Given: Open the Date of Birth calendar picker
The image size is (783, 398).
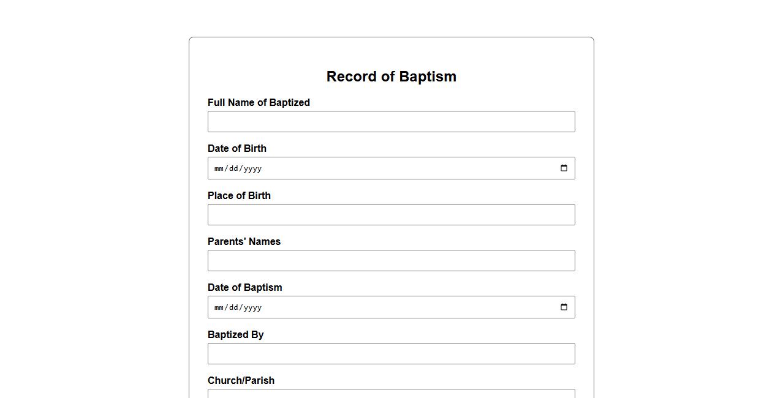Looking at the screenshot, I should click(564, 168).
